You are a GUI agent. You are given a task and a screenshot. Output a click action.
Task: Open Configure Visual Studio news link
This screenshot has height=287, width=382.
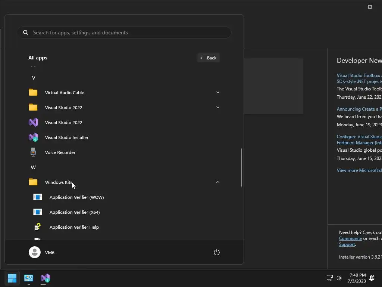(x=359, y=140)
